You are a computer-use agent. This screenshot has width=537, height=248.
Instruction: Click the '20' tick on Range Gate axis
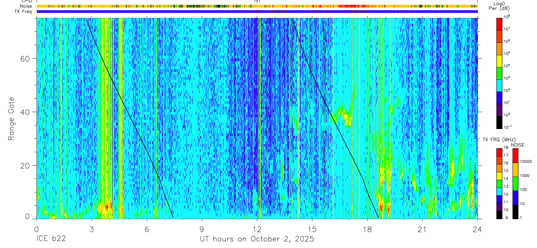[x=25, y=165]
